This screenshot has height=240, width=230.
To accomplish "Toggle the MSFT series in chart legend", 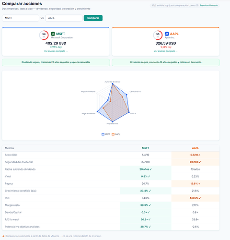I will (x=106, y=134).
